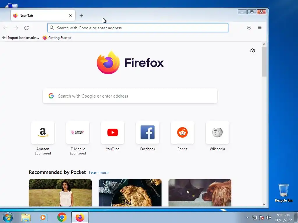Open Pocket story with cat and dog
The image size is (298, 223).
200,193
